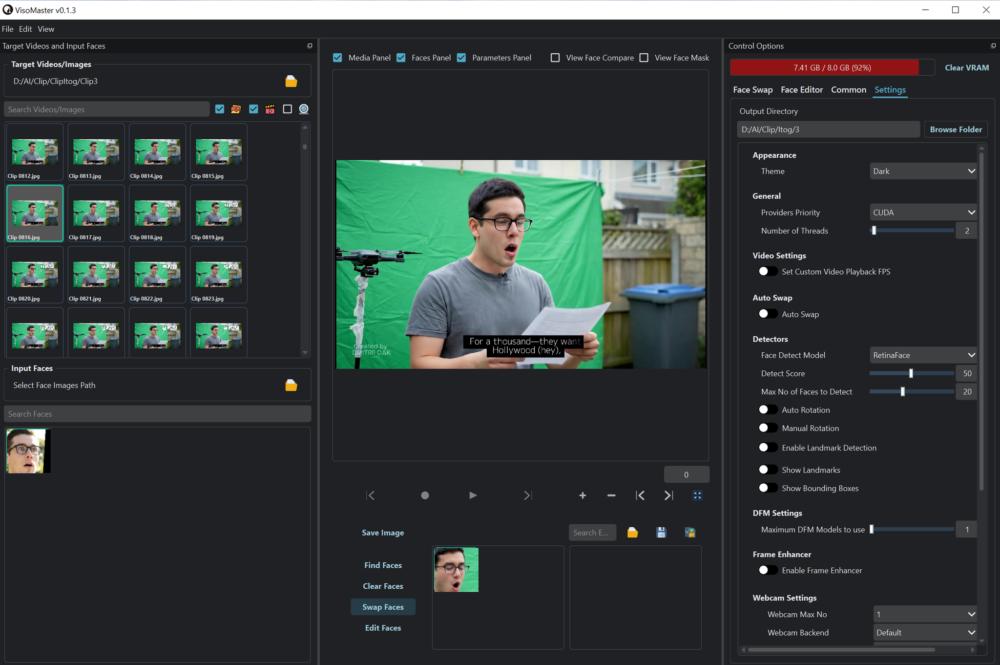Click the Detect Score slider handle

(x=911, y=373)
